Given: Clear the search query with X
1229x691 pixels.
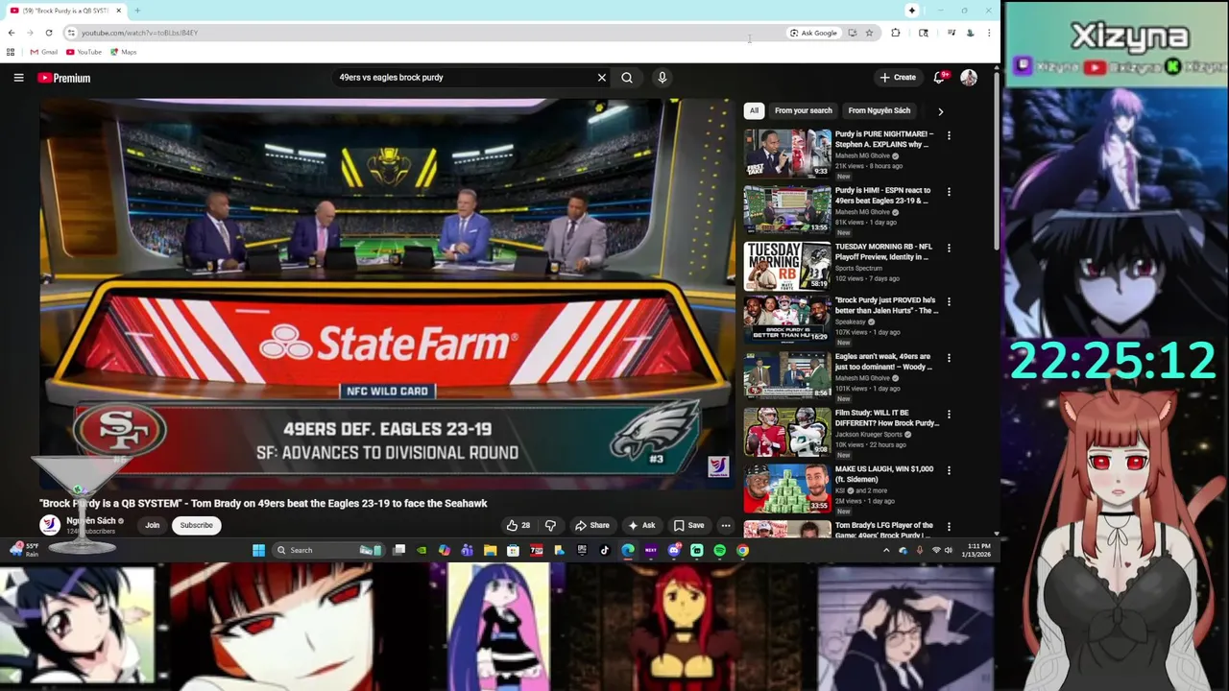Looking at the screenshot, I should 602,78.
